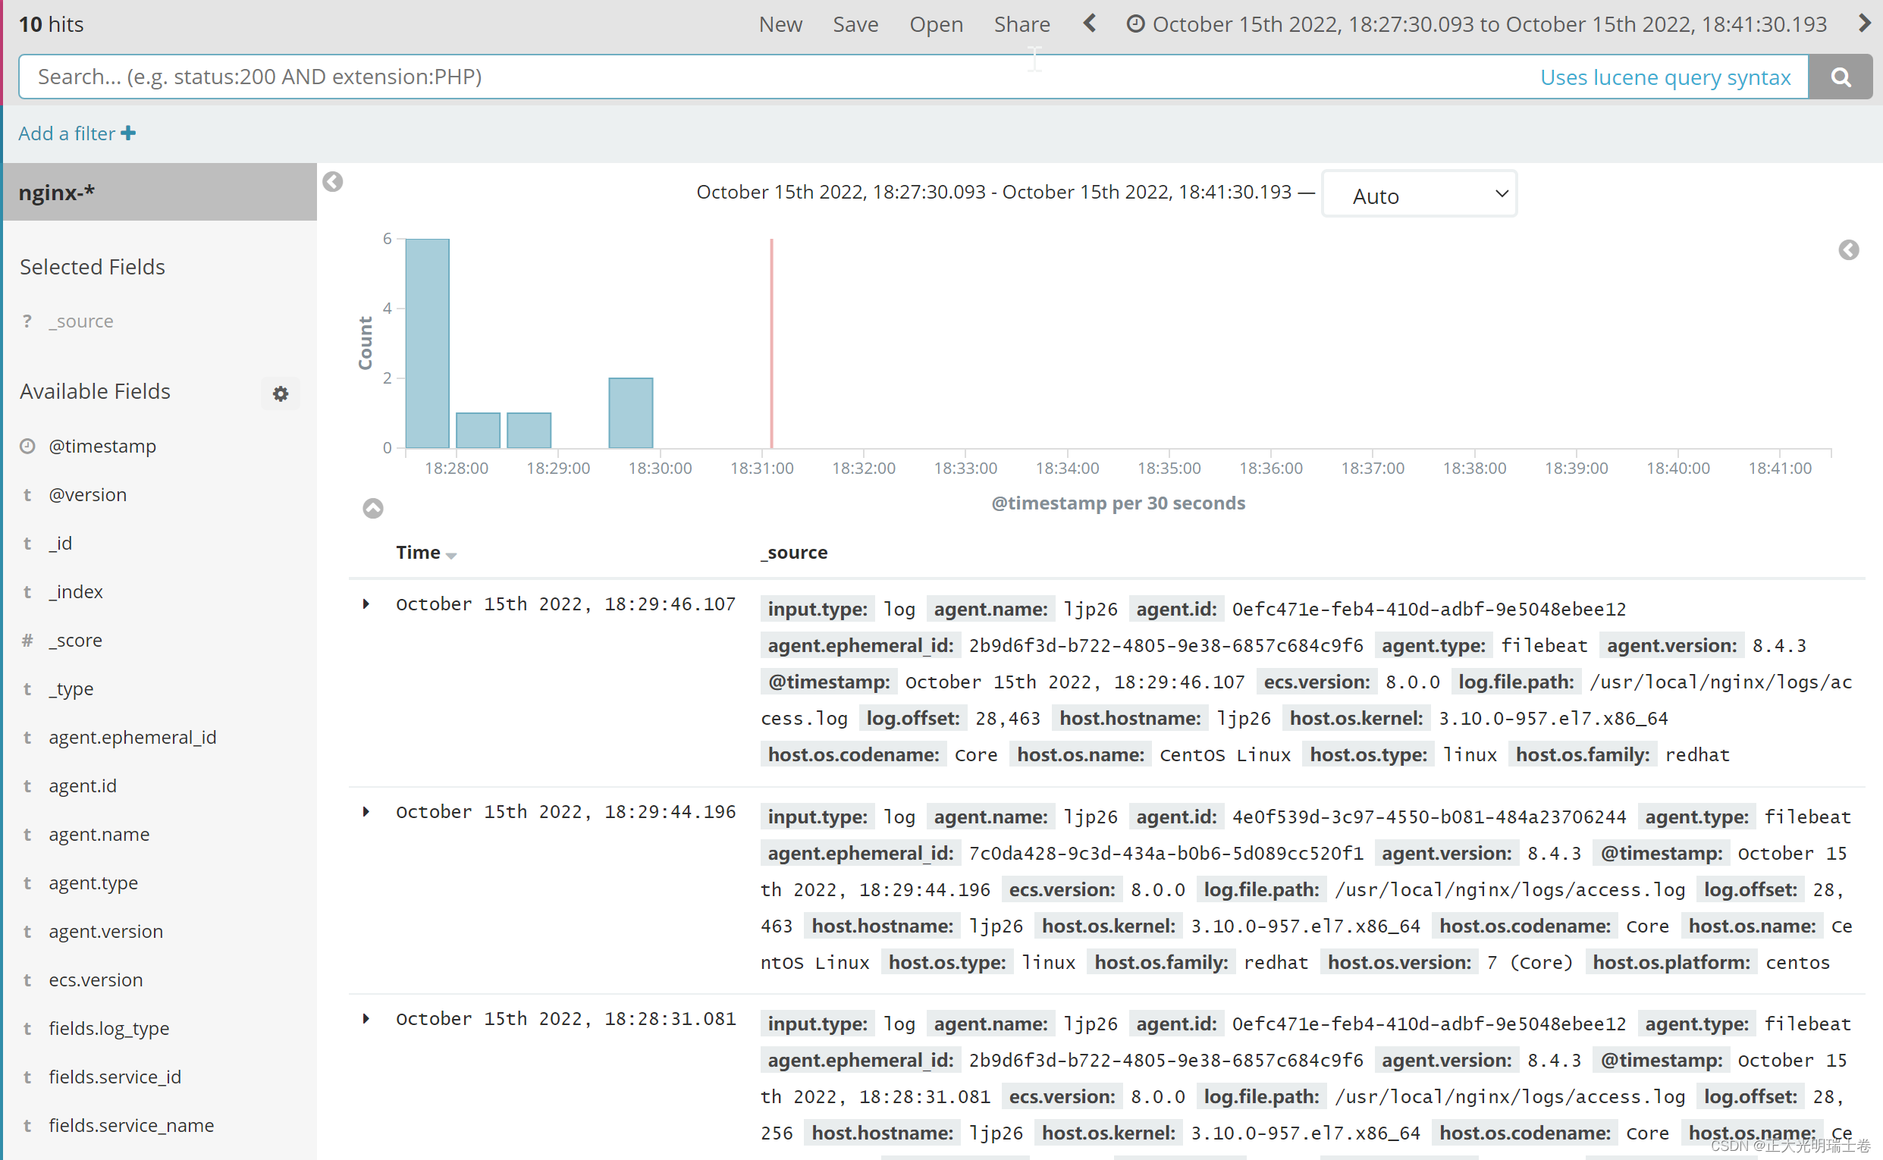
Task: Click the clock icon beside @timestamp field
Action: [27, 446]
